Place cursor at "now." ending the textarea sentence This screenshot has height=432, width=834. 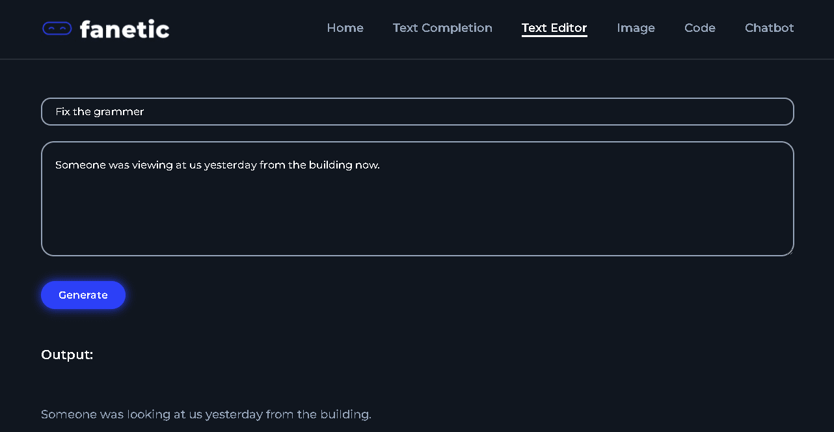(367, 165)
